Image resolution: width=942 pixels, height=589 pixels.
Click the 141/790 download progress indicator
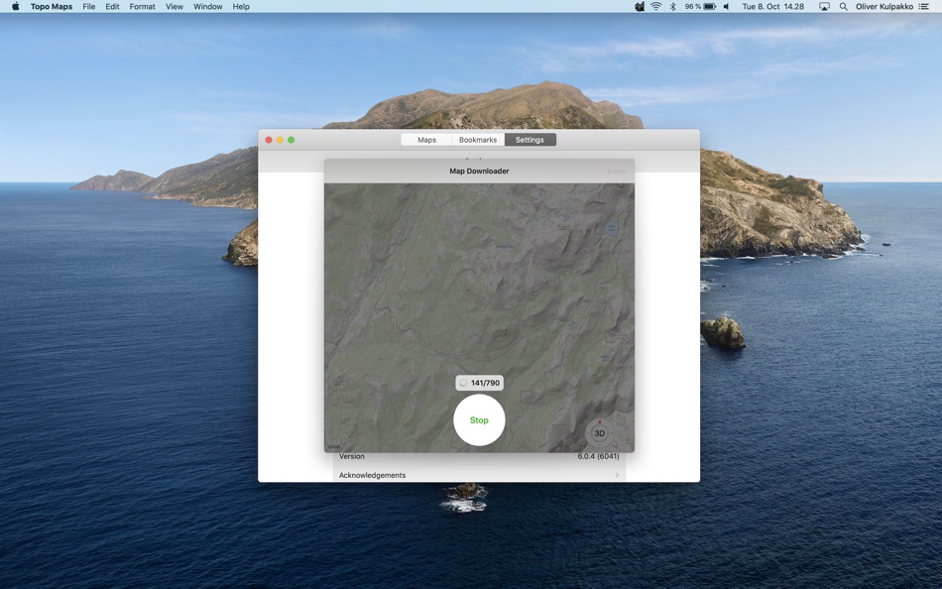click(479, 383)
